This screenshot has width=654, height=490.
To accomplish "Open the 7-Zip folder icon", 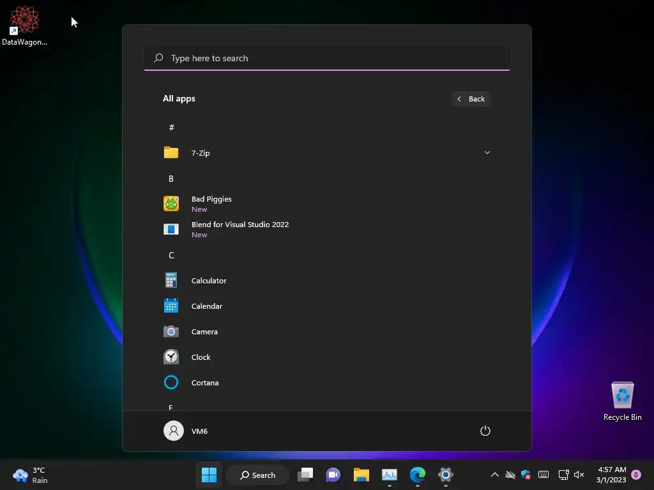I will coord(171,152).
